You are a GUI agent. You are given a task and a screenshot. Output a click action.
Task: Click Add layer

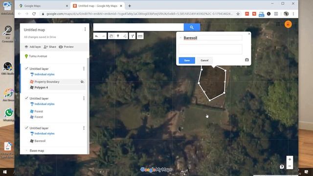pos(33,47)
